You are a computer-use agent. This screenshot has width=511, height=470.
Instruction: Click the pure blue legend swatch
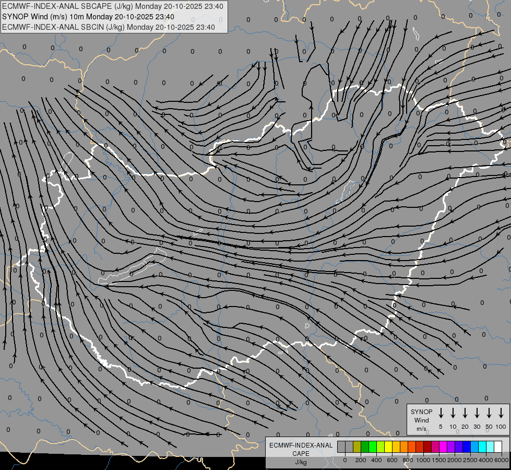(466, 446)
